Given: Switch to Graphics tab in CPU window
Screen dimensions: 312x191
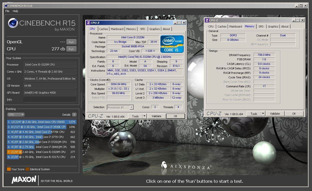Looking at the screenshot, I should [x=155, y=29].
